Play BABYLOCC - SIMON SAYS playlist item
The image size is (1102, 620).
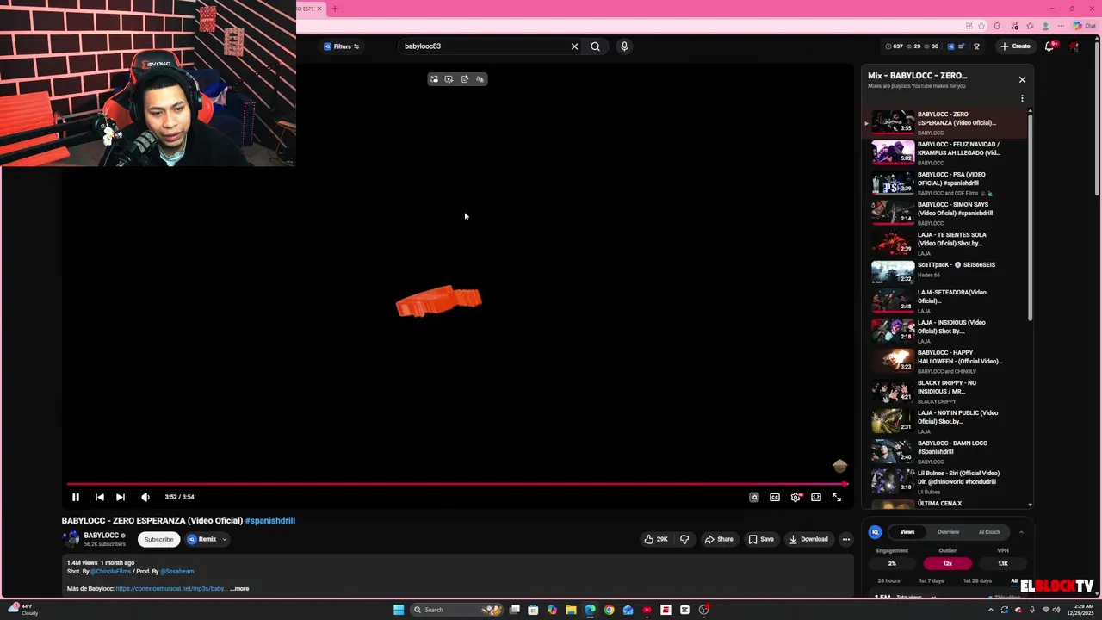pos(945,213)
